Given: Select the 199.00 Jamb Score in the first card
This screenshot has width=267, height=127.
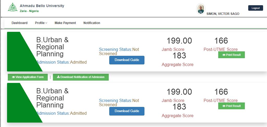Looking at the screenshot, I should coord(179,41).
